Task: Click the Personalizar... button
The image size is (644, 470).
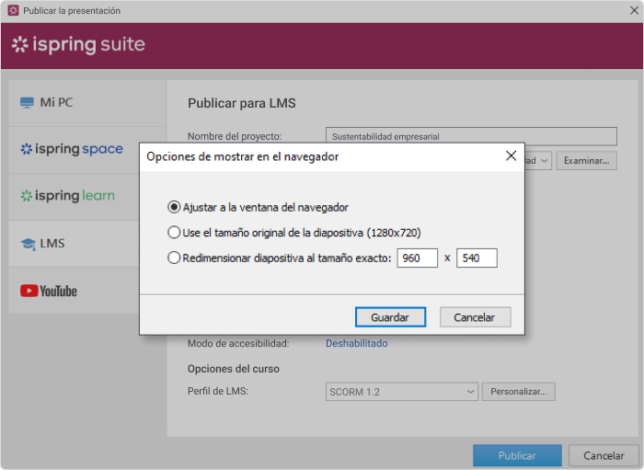Action: tap(518, 392)
